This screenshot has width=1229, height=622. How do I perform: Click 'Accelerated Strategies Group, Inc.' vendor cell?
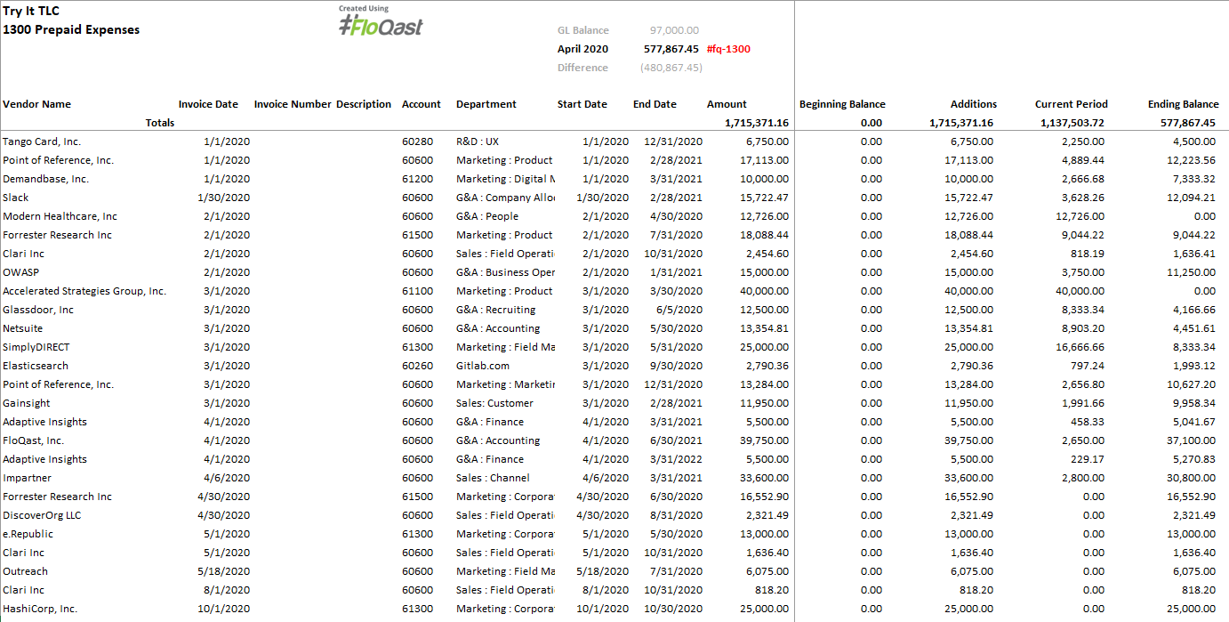coord(84,291)
